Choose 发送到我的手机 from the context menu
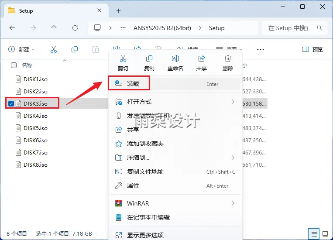Viewport: 333px width, 240px height. [175, 116]
